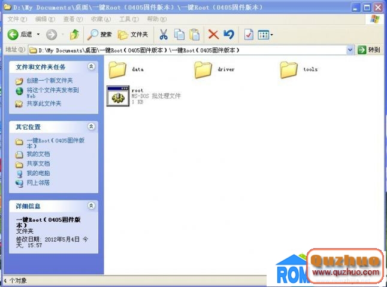Screen dimensions: 387x287
Task: Collapse the 详细信息 panel
Action: pyautogui.click(x=91, y=206)
